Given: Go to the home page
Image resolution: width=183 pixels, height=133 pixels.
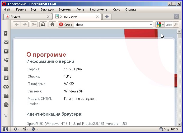Looking at the screenshot, I should point(52,24).
